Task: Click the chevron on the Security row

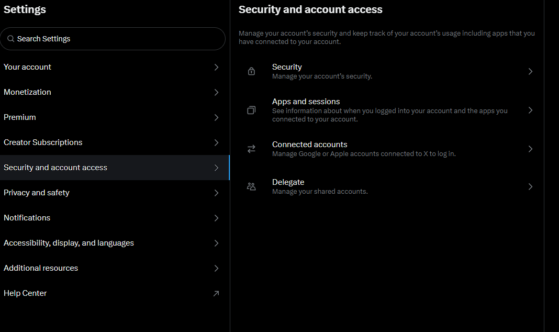Action: click(x=531, y=71)
